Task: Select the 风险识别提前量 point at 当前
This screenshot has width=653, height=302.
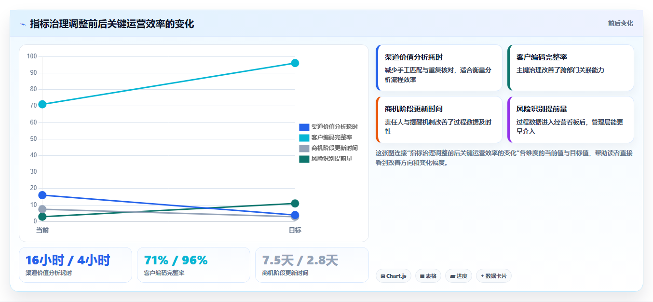Action: tap(42, 217)
